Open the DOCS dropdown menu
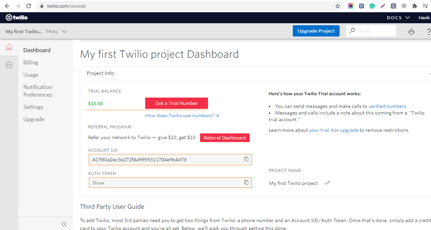Viewport: 431px width, 230px height. tap(398, 18)
